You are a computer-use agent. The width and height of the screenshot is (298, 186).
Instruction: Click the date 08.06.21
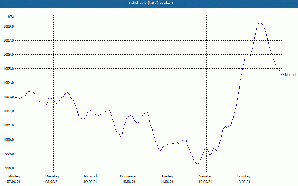[52, 182]
